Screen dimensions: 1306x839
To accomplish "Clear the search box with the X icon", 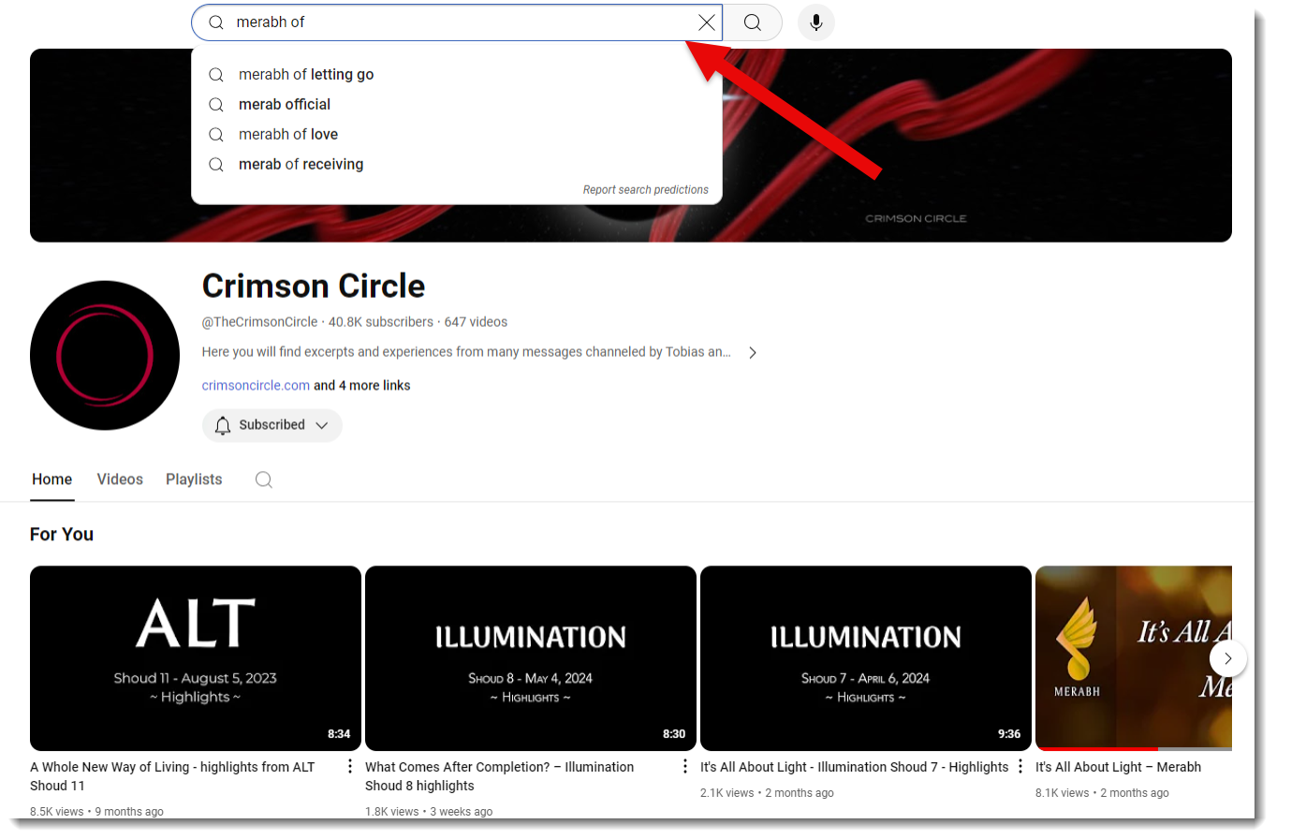I will point(707,22).
